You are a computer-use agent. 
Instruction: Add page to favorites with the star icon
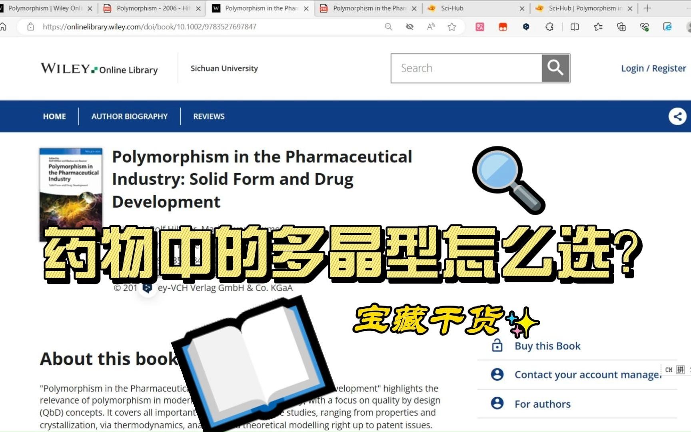[452, 27]
